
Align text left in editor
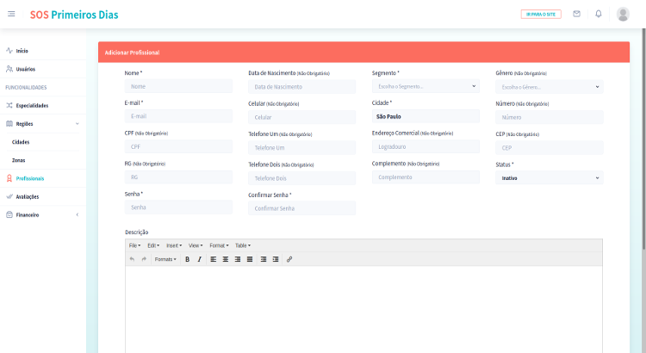point(213,259)
